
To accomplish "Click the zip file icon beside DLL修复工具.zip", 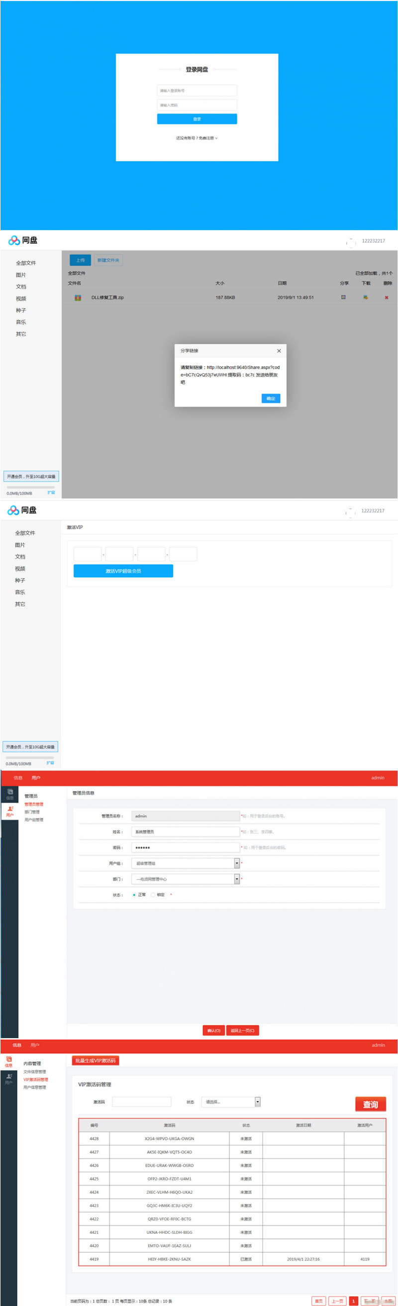I will (x=78, y=298).
